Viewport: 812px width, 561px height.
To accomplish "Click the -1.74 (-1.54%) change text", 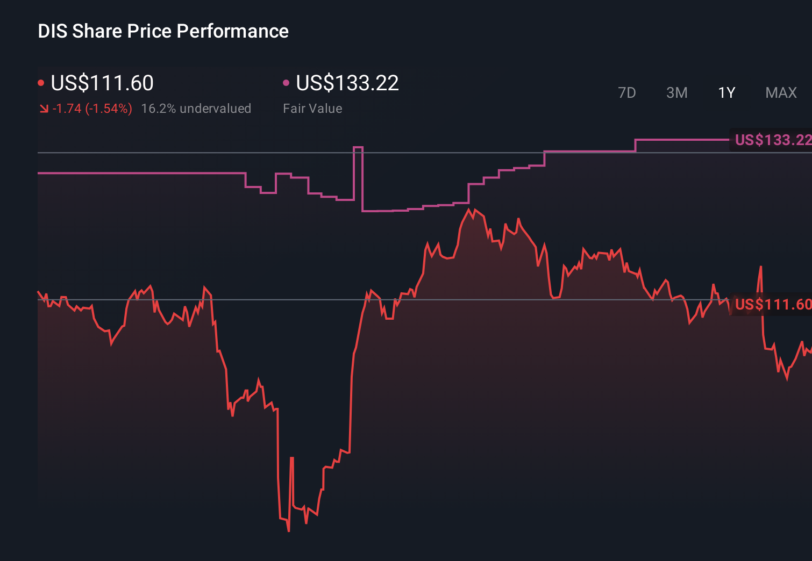I will (x=92, y=108).
